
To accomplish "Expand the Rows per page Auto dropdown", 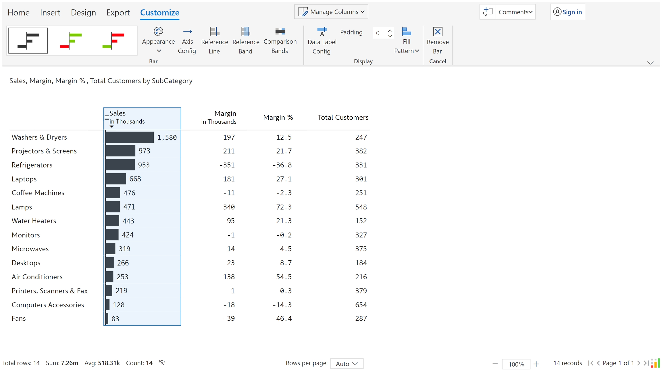I will (347, 364).
